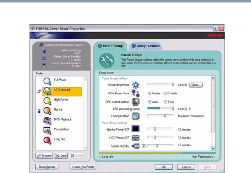Viewport: 251px width, 173px height.
Task: Click the battery remaining icon
Action: [44, 51]
